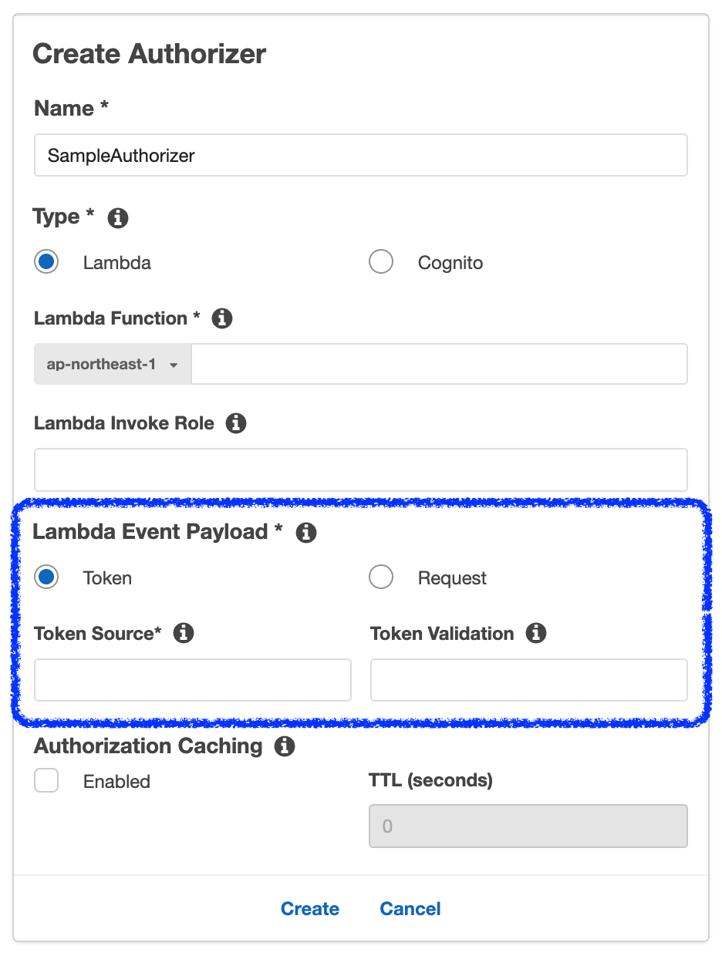This screenshot has width=722, height=956.
Task: Enable authorization caching checkbox
Action: [x=46, y=781]
